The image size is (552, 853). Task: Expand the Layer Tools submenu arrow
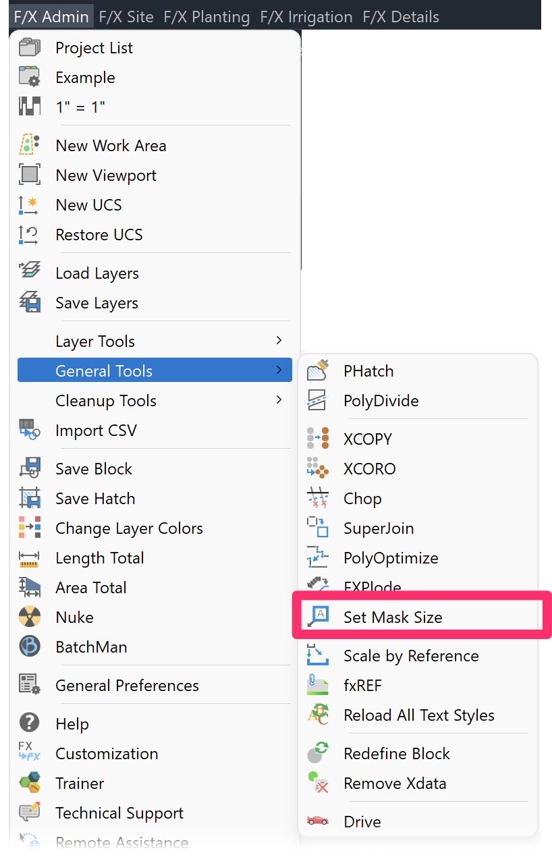click(279, 341)
